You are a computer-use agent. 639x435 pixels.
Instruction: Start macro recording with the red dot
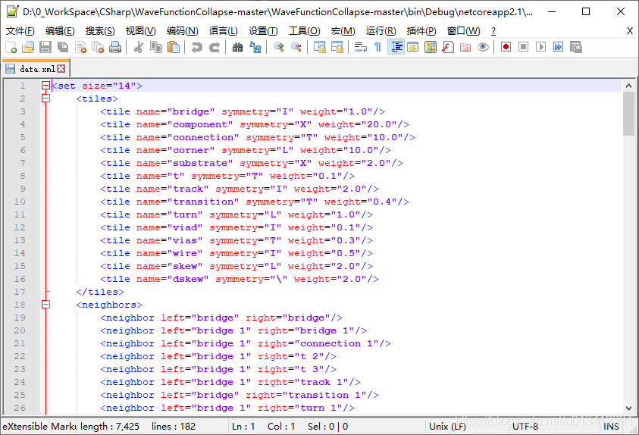click(506, 47)
